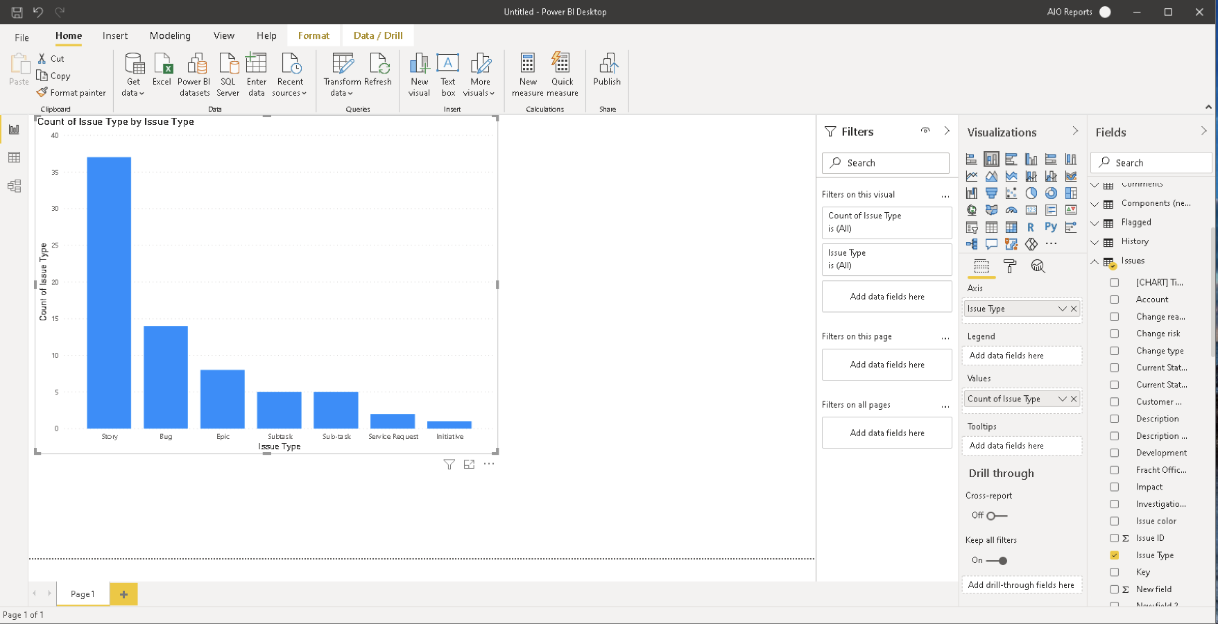Select the funnel chart visualization icon
This screenshot has height=624, width=1218.
coord(991,193)
